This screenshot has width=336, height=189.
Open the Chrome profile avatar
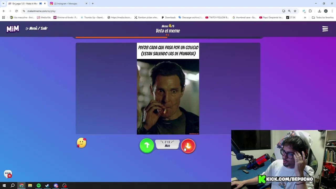pos(326,11)
